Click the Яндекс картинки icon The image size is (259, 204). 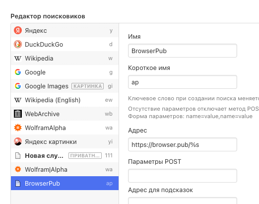18,141
